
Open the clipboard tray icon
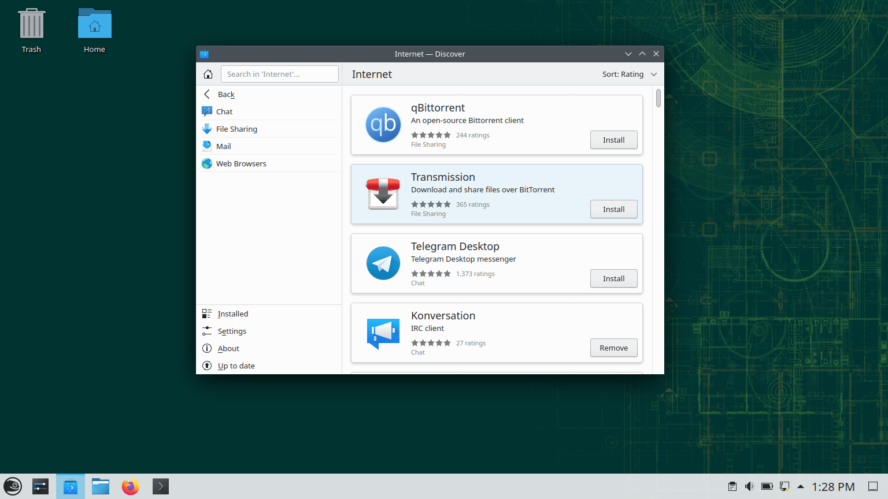(732, 486)
